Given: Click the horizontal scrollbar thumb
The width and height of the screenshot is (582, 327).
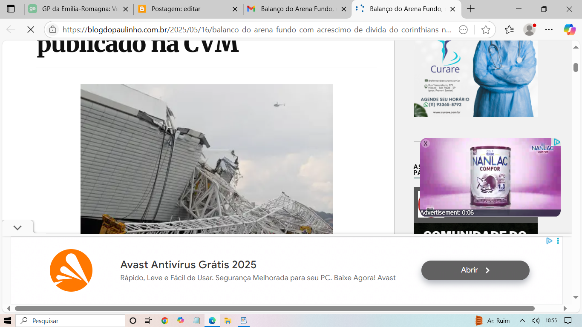Looking at the screenshot, I should (274, 308).
